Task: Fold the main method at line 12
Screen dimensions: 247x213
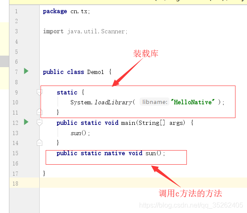Action: [39, 122]
